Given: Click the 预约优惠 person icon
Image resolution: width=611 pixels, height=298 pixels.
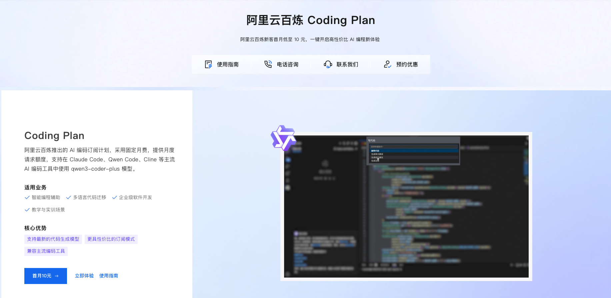Looking at the screenshot, I should click(x=387, y=64).
